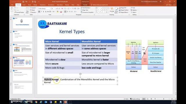Toggle Align Right paragraph alignment
Image resolution: width=186 pixels, height=104 pixels.
[70, 12]
